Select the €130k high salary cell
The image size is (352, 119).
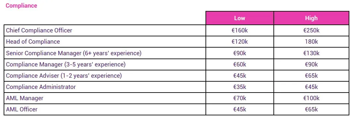(311, 53)
